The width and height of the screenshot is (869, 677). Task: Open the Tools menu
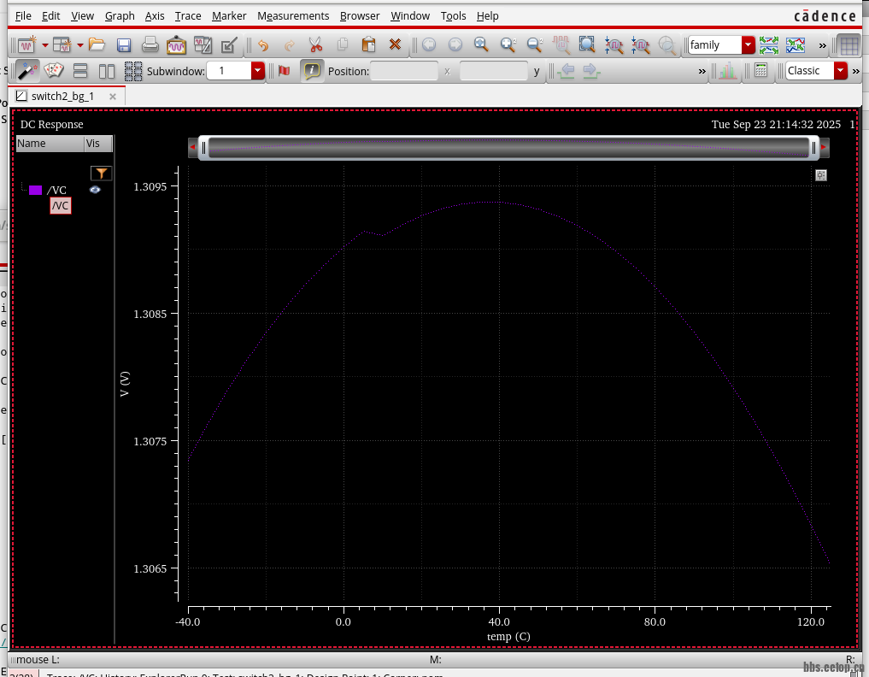tap(454, 16)
